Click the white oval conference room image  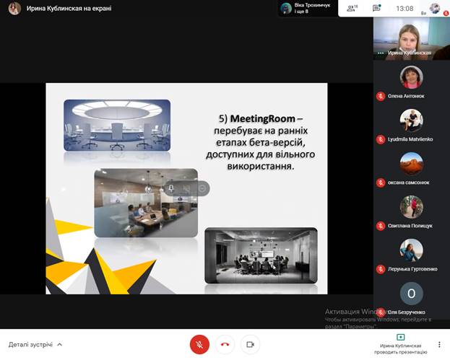[x=117, y=126]
